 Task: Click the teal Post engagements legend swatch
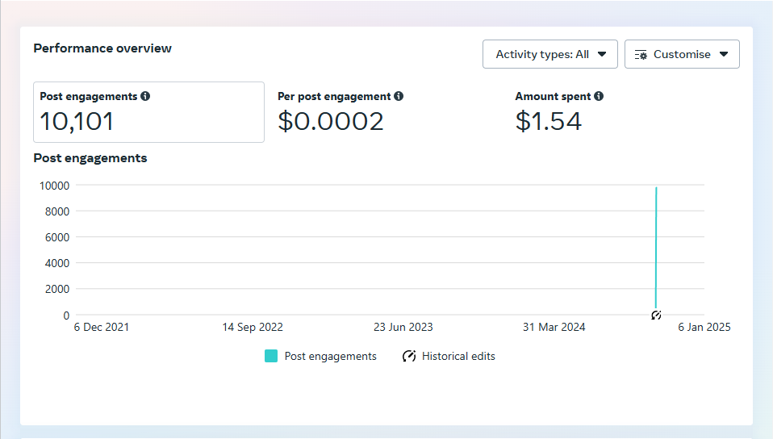pyautogui.click(x=271, y=356)
